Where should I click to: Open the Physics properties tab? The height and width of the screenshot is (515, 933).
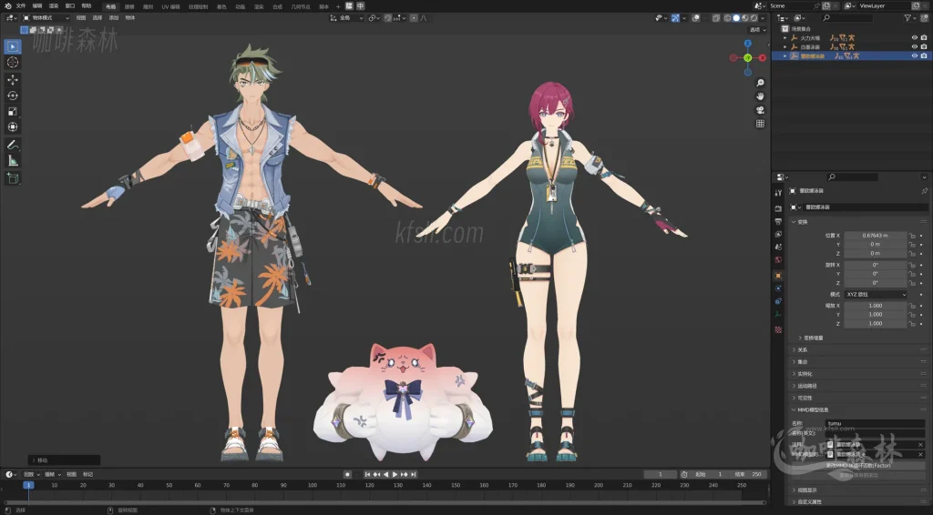coord(778,288)
